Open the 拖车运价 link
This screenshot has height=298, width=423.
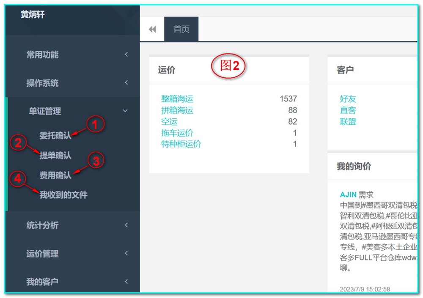click(x=177, y=133)
